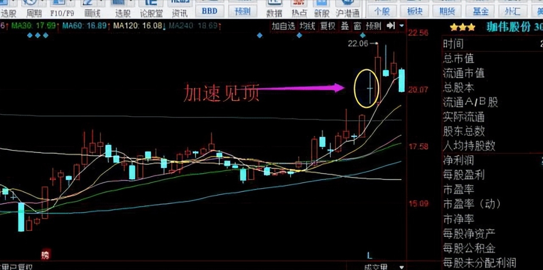The width and height of the screenshot is (543, 270).
Task: Open the chart toolbar dropdown arrow
Action: (x=402, y=26)
